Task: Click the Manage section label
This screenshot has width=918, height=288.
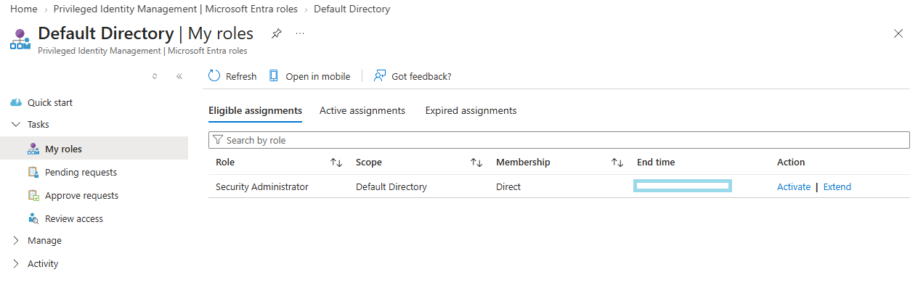Action: point(44,240)
